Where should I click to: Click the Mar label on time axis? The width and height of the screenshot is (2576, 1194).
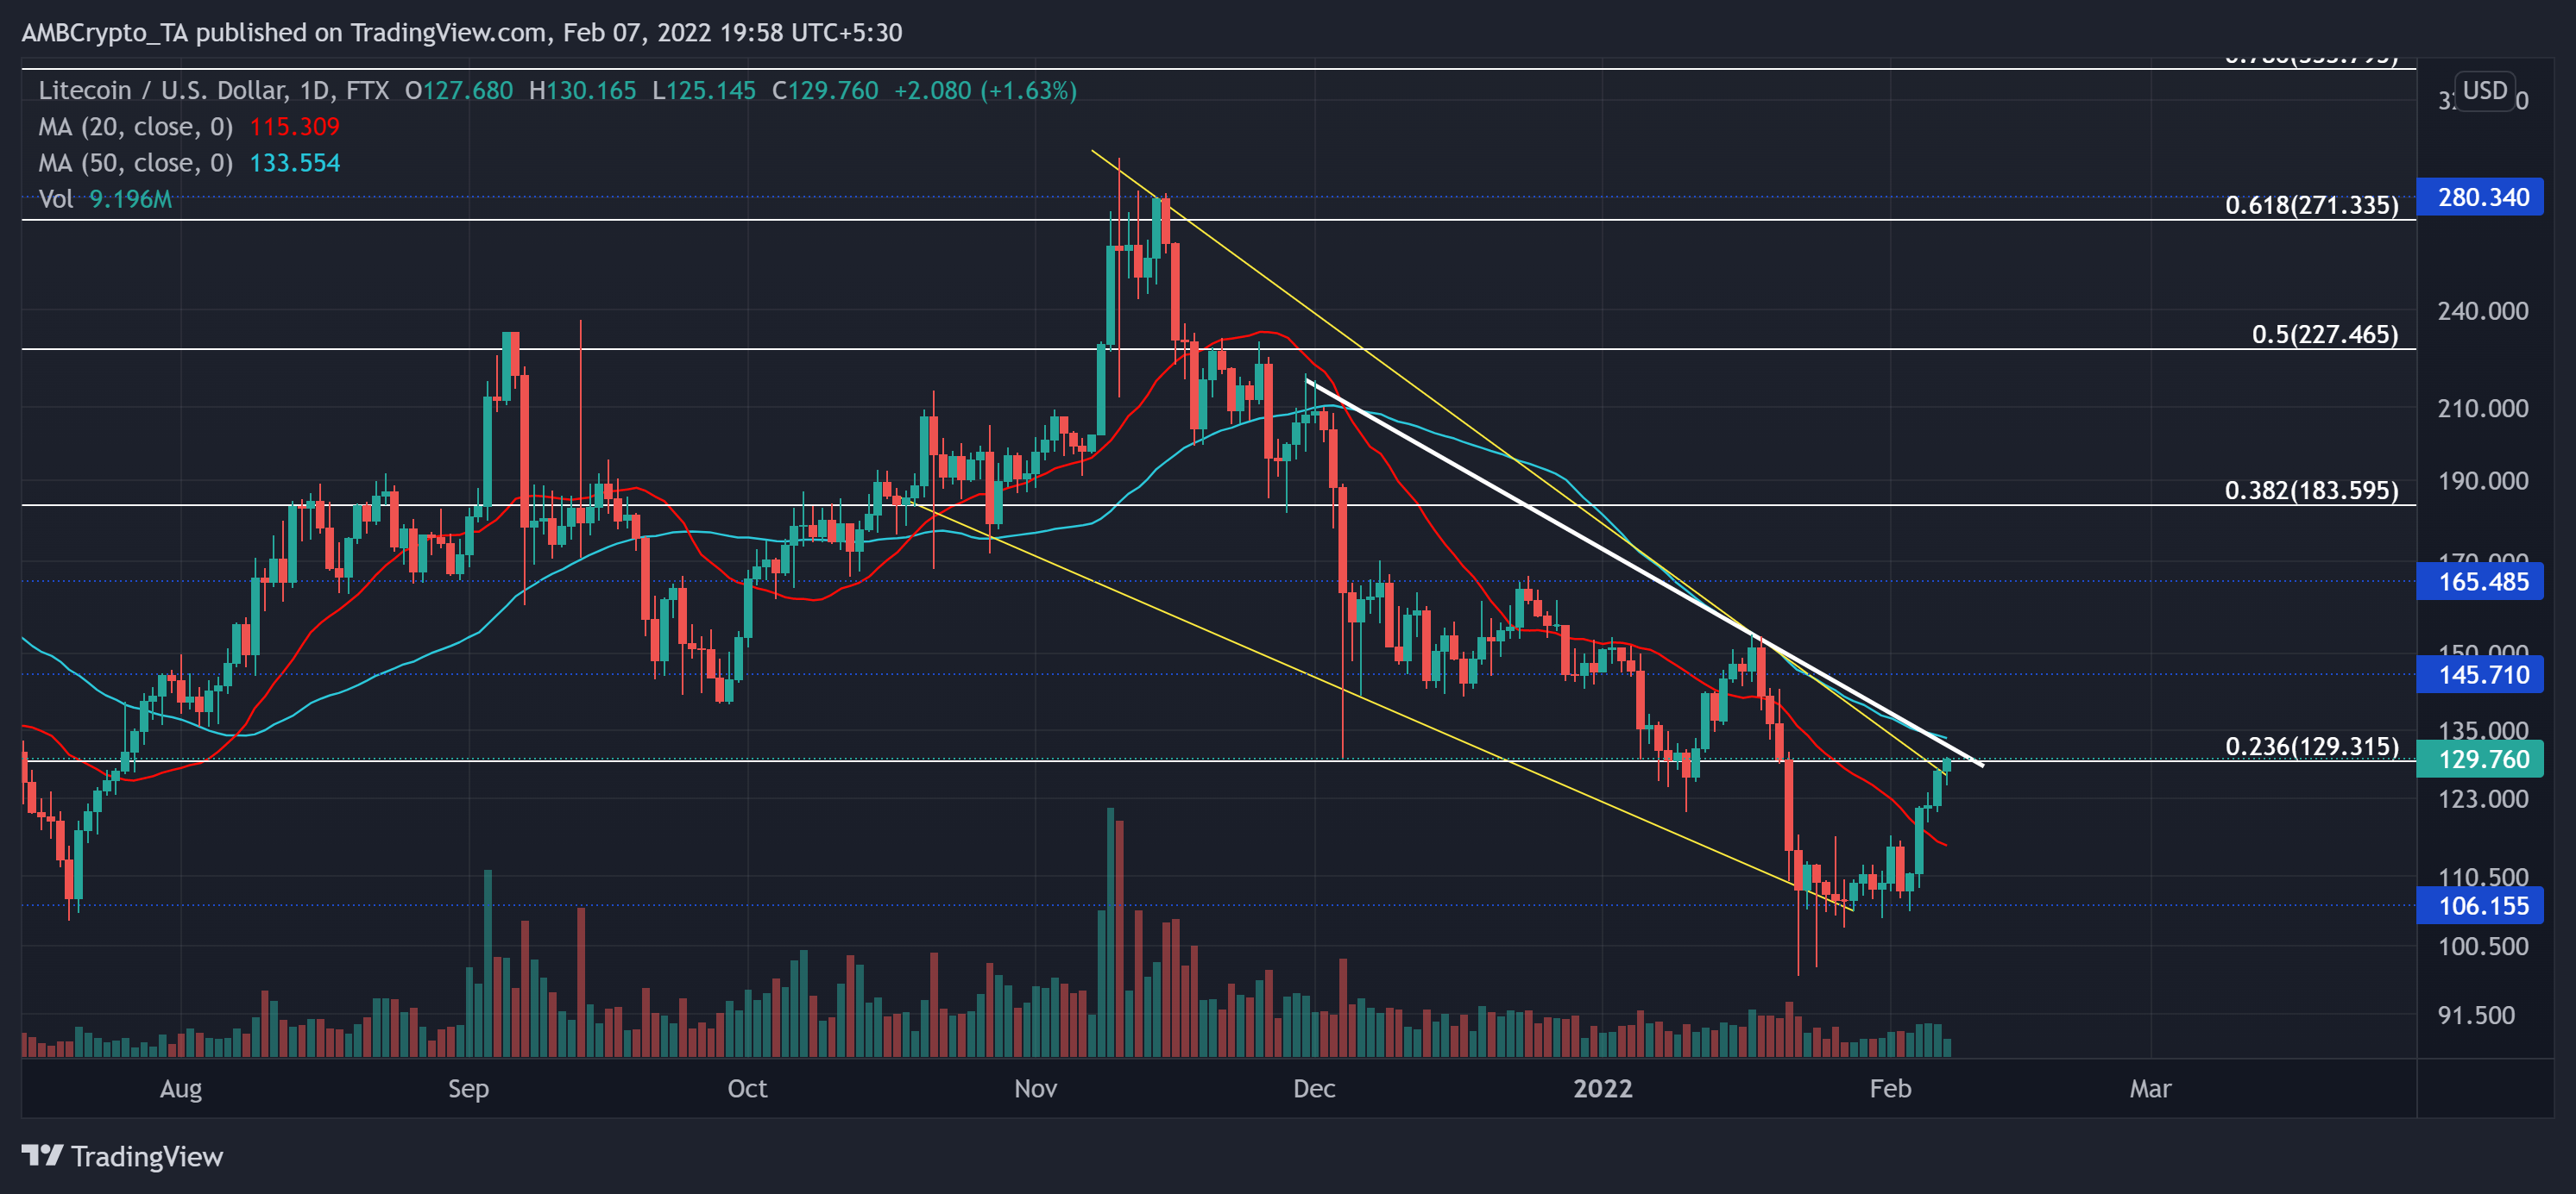(x=2150, y=1088)
